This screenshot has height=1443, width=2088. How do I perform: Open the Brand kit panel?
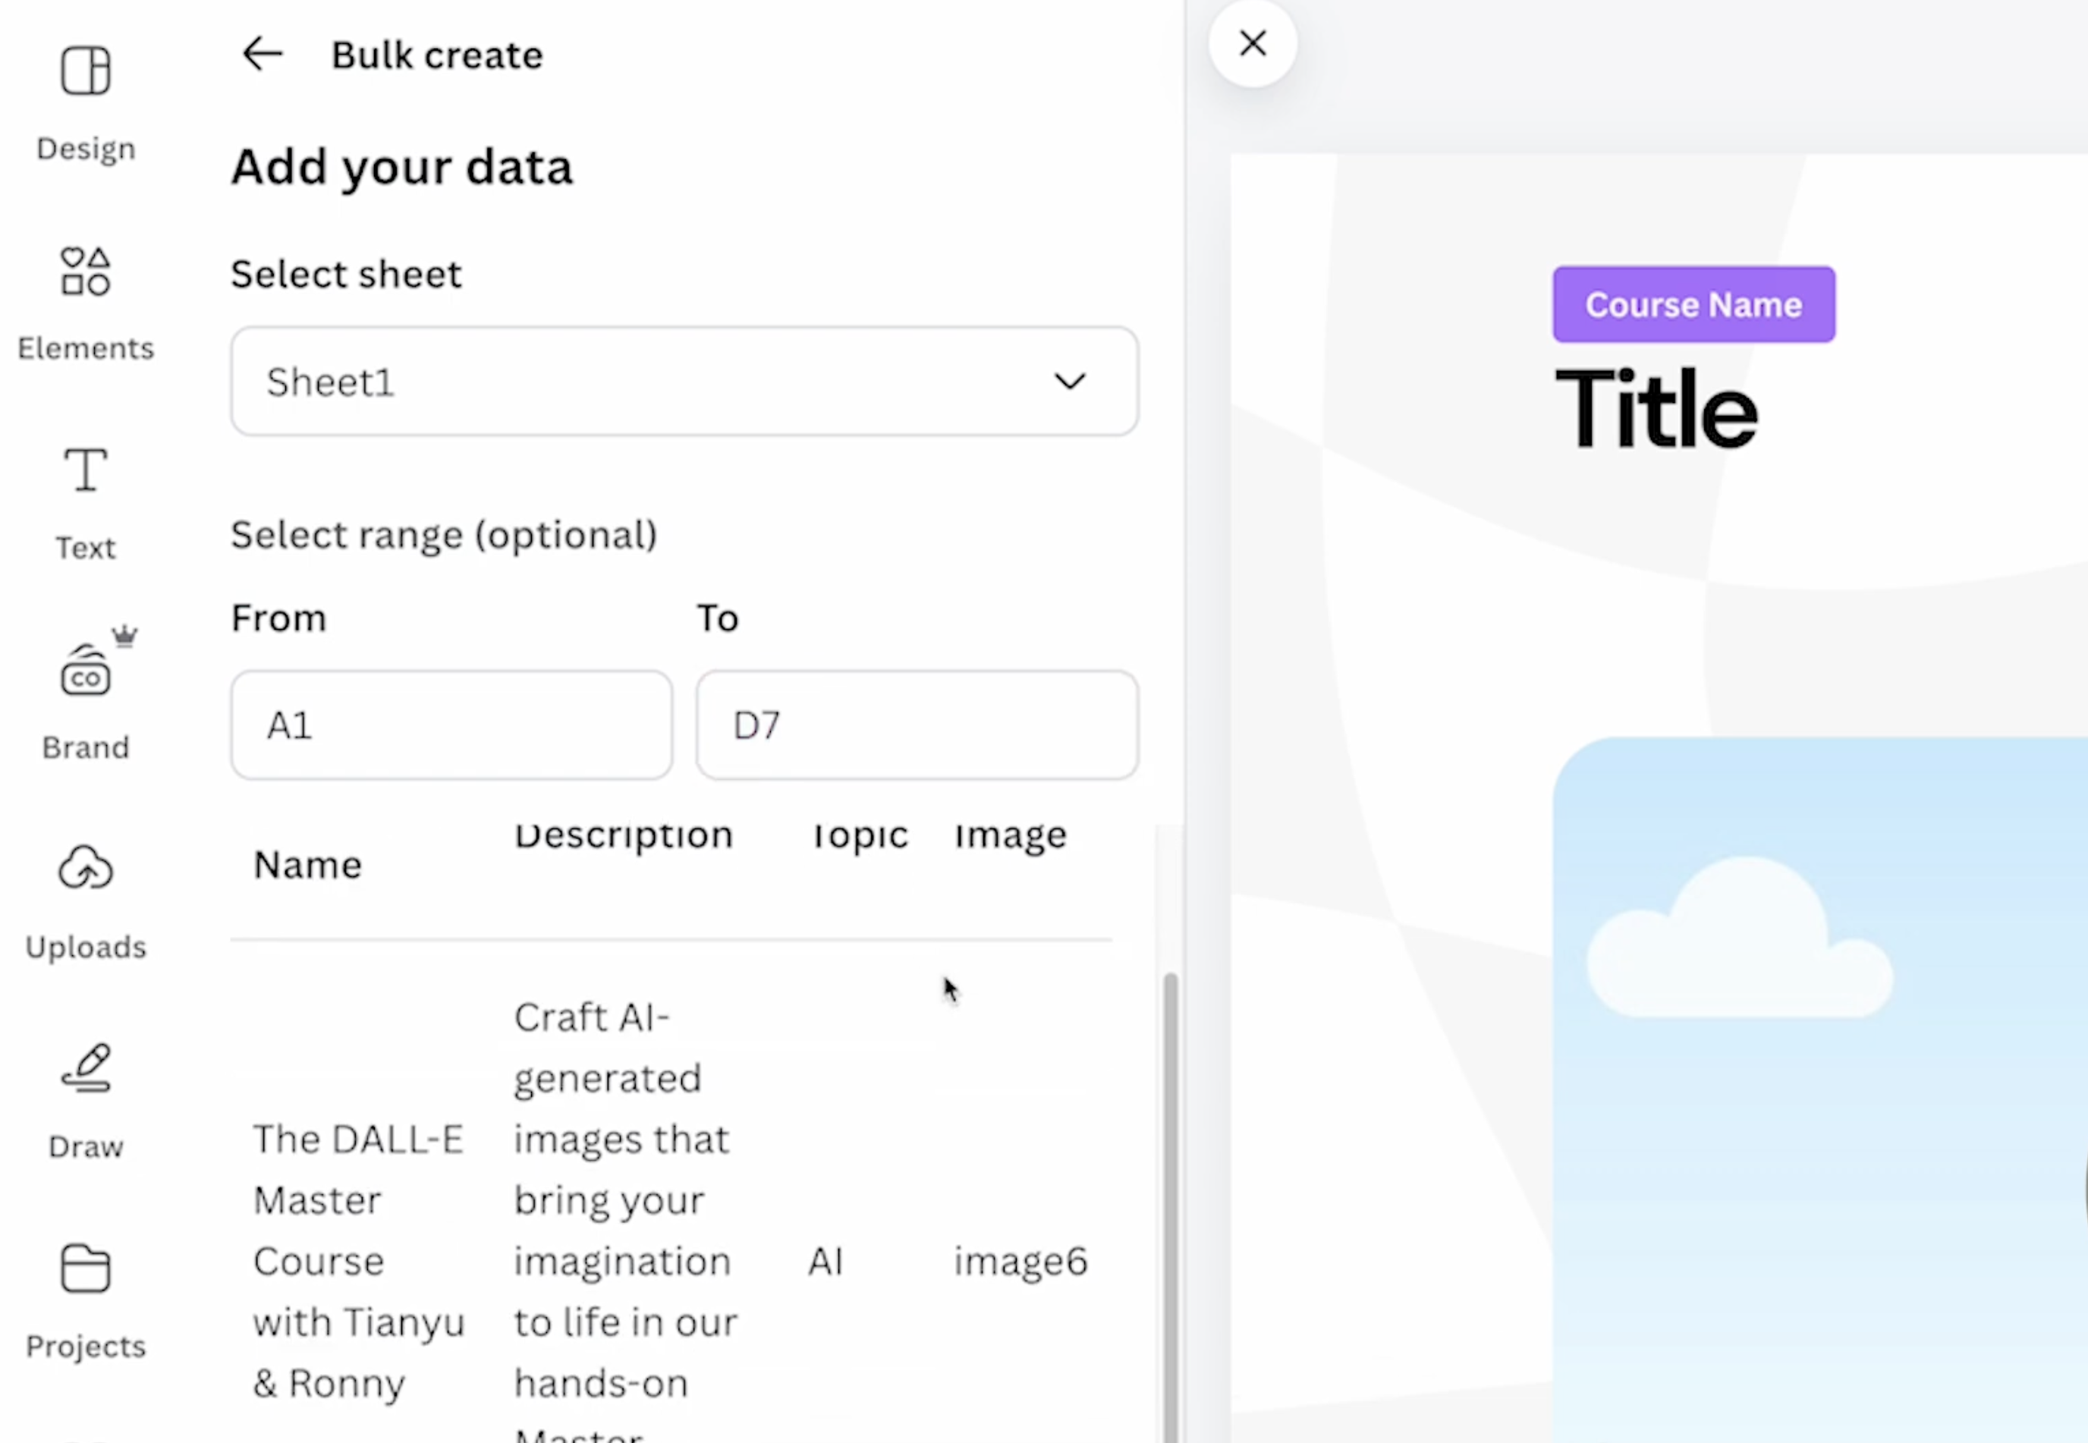pos(86,694)
